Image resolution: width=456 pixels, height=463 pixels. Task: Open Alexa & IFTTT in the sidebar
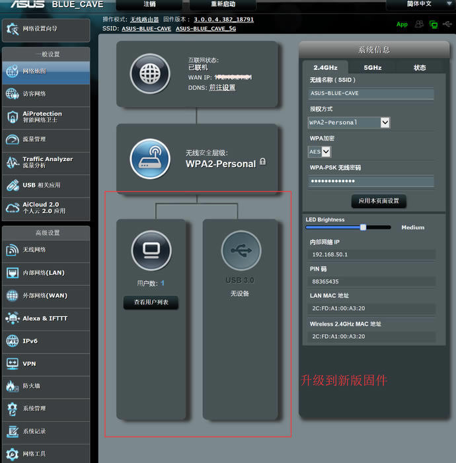coord(46,318)
